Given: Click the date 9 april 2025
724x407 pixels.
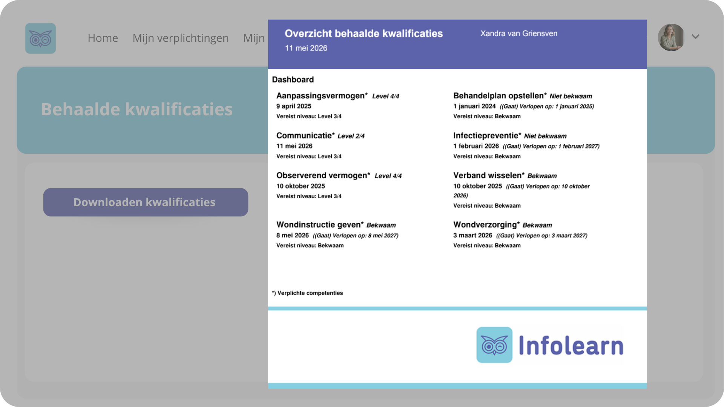Looking at the screenshot, I should [x=294, y=106].
